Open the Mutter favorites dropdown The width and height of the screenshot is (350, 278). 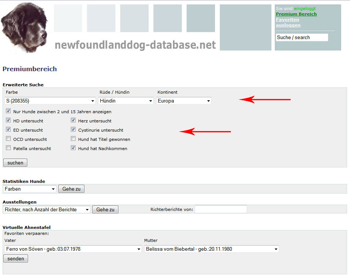(x=211, y=249)
